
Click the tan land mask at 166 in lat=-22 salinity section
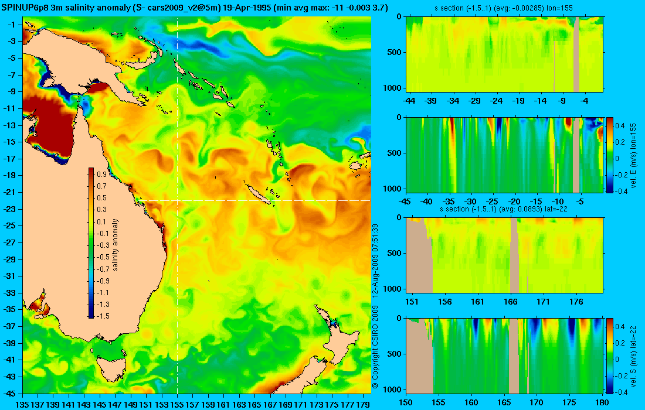(514, 255)
